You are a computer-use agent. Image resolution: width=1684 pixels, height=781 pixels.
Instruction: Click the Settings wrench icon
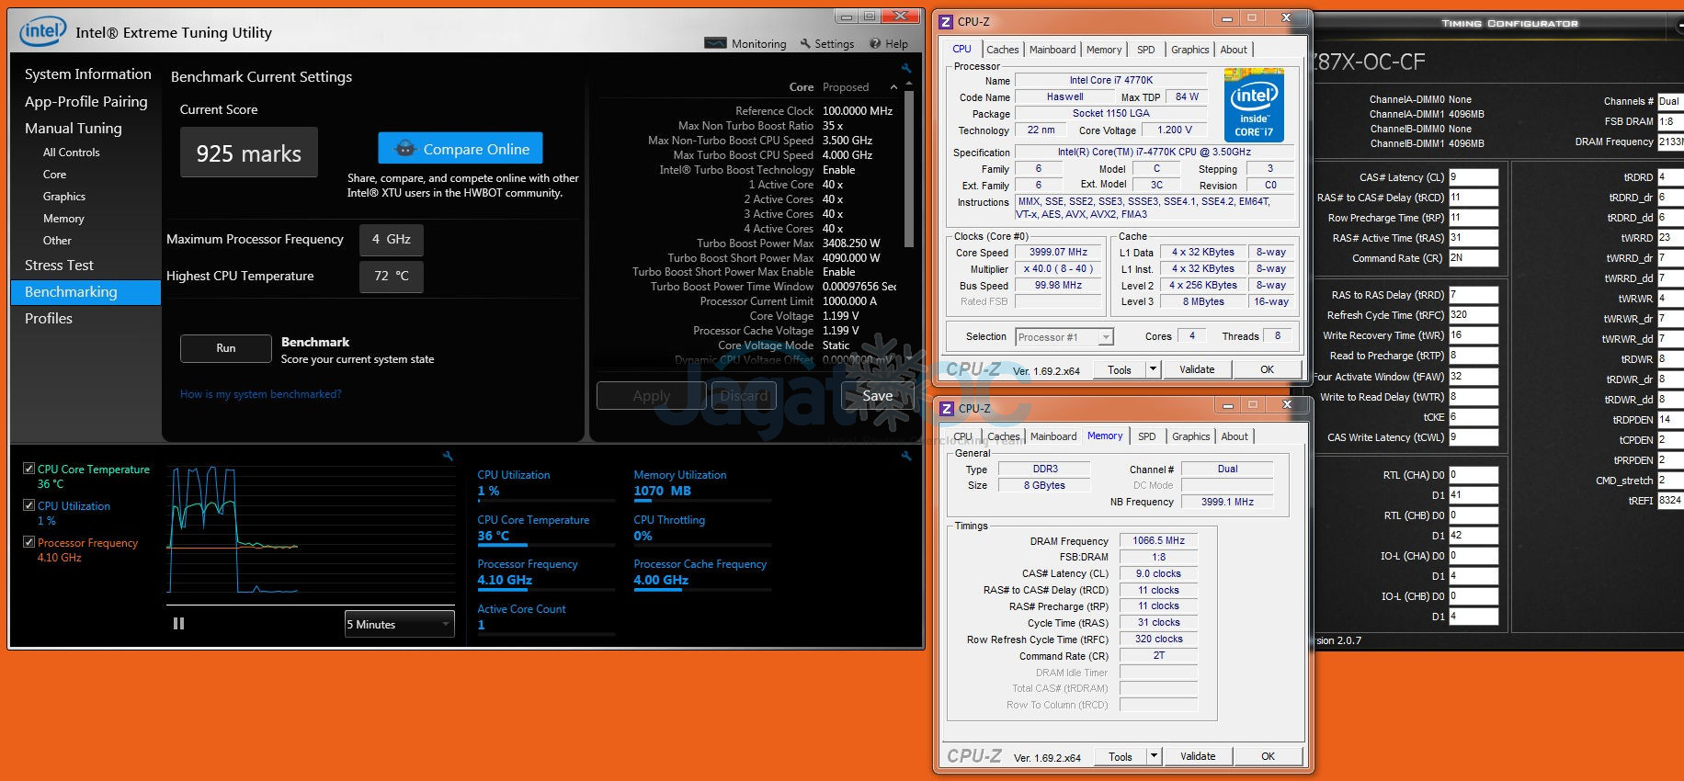pos(805,43)
